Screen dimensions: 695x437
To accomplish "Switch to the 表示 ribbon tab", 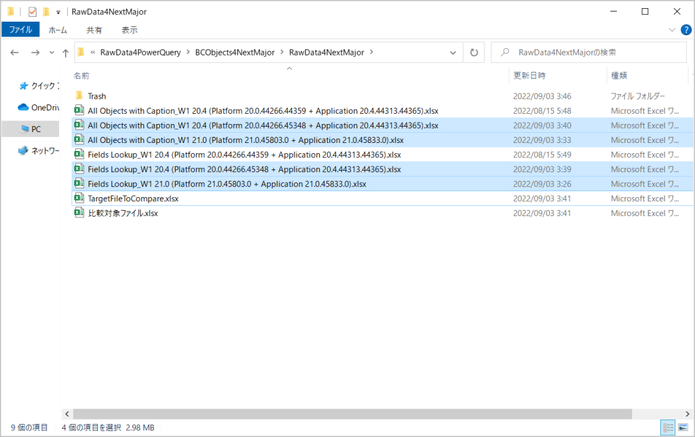I will (x=130, y=30).
